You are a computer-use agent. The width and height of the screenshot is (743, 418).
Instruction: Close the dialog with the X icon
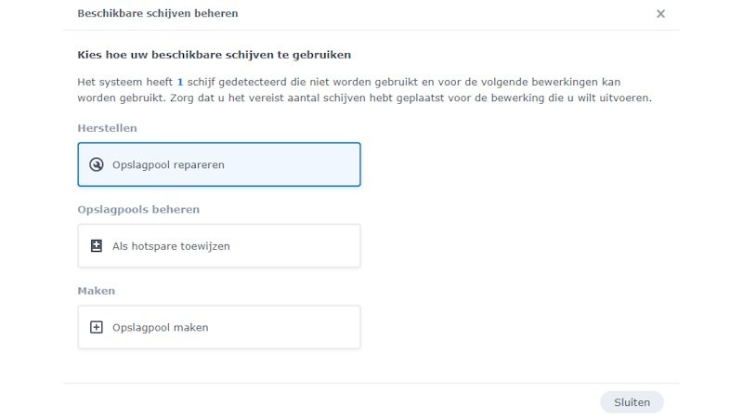(x=660, y=14)
